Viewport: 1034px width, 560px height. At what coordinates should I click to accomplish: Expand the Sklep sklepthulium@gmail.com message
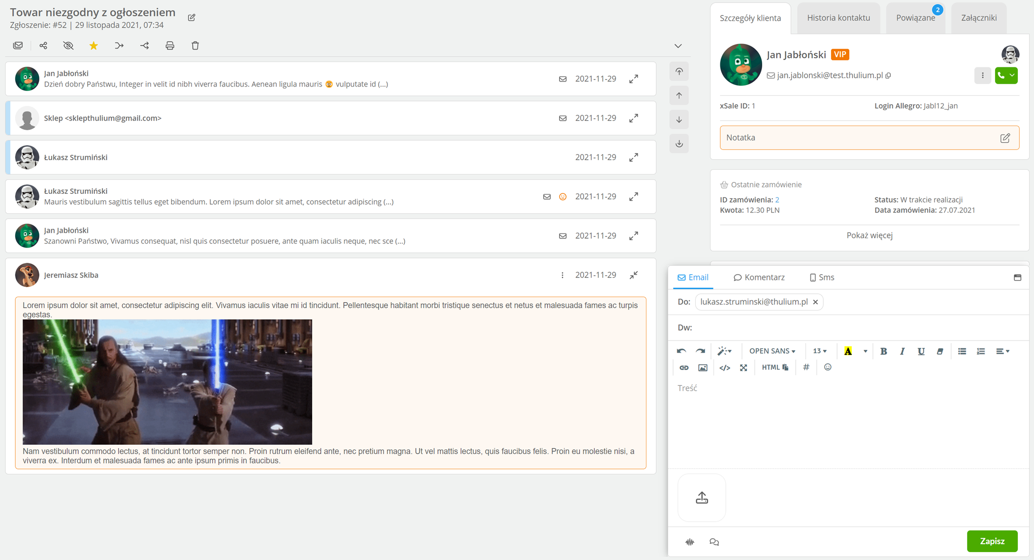(x=634, y=118)
